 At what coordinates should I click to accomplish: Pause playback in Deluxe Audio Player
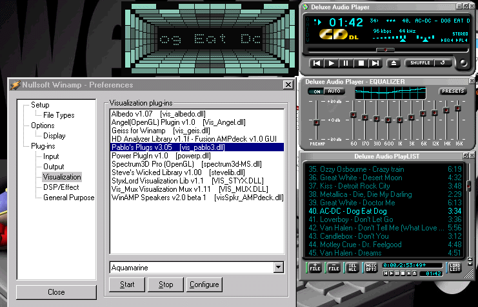pos(346,63)
